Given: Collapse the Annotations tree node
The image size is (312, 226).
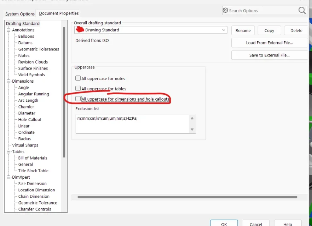Looking at the screenshot, I should 8,30.
